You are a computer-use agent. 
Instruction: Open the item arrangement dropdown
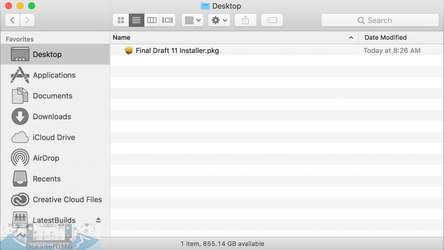pyautogui.click(x=192, y=20)
